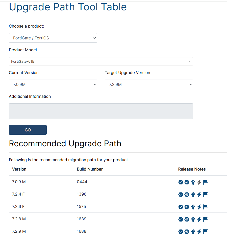Click the eye badge icon for 7.2.9 M
Viewport: 227px width, 237px height.
187,232
